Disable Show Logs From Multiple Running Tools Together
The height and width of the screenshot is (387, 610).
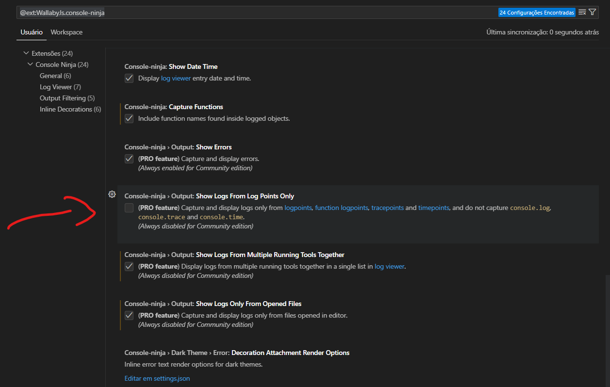[129, 266]
